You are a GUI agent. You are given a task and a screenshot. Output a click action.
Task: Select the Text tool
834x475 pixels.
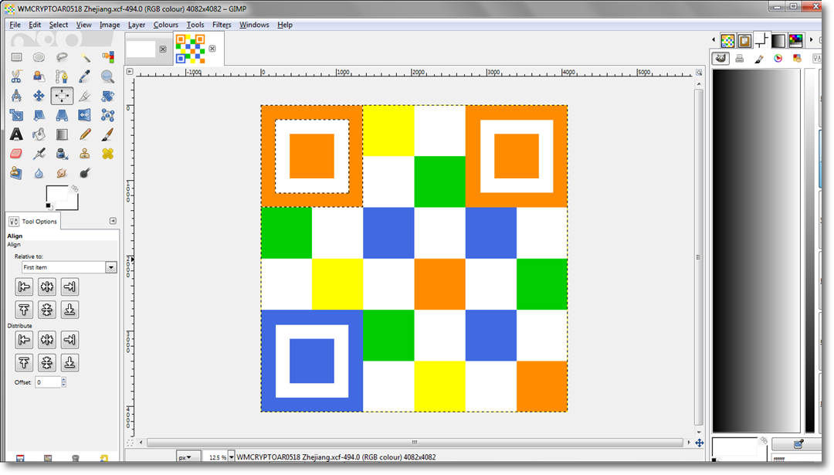coord(16,134)
